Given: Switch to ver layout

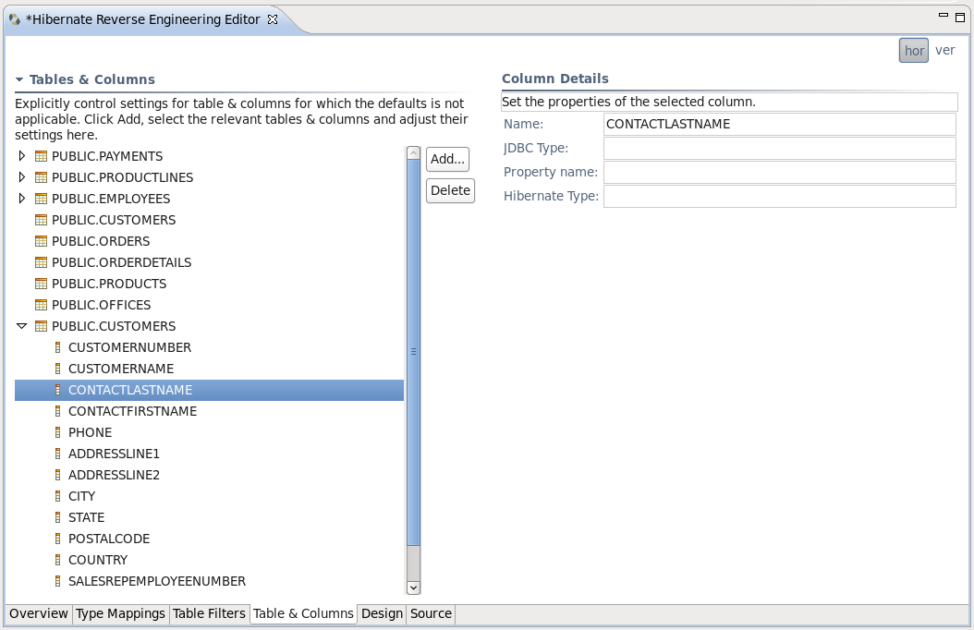Looking at the screenshot, I should pos(944,51).
